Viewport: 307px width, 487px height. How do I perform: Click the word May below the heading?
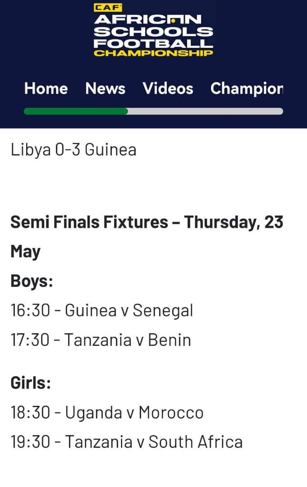tap(25, 252)
